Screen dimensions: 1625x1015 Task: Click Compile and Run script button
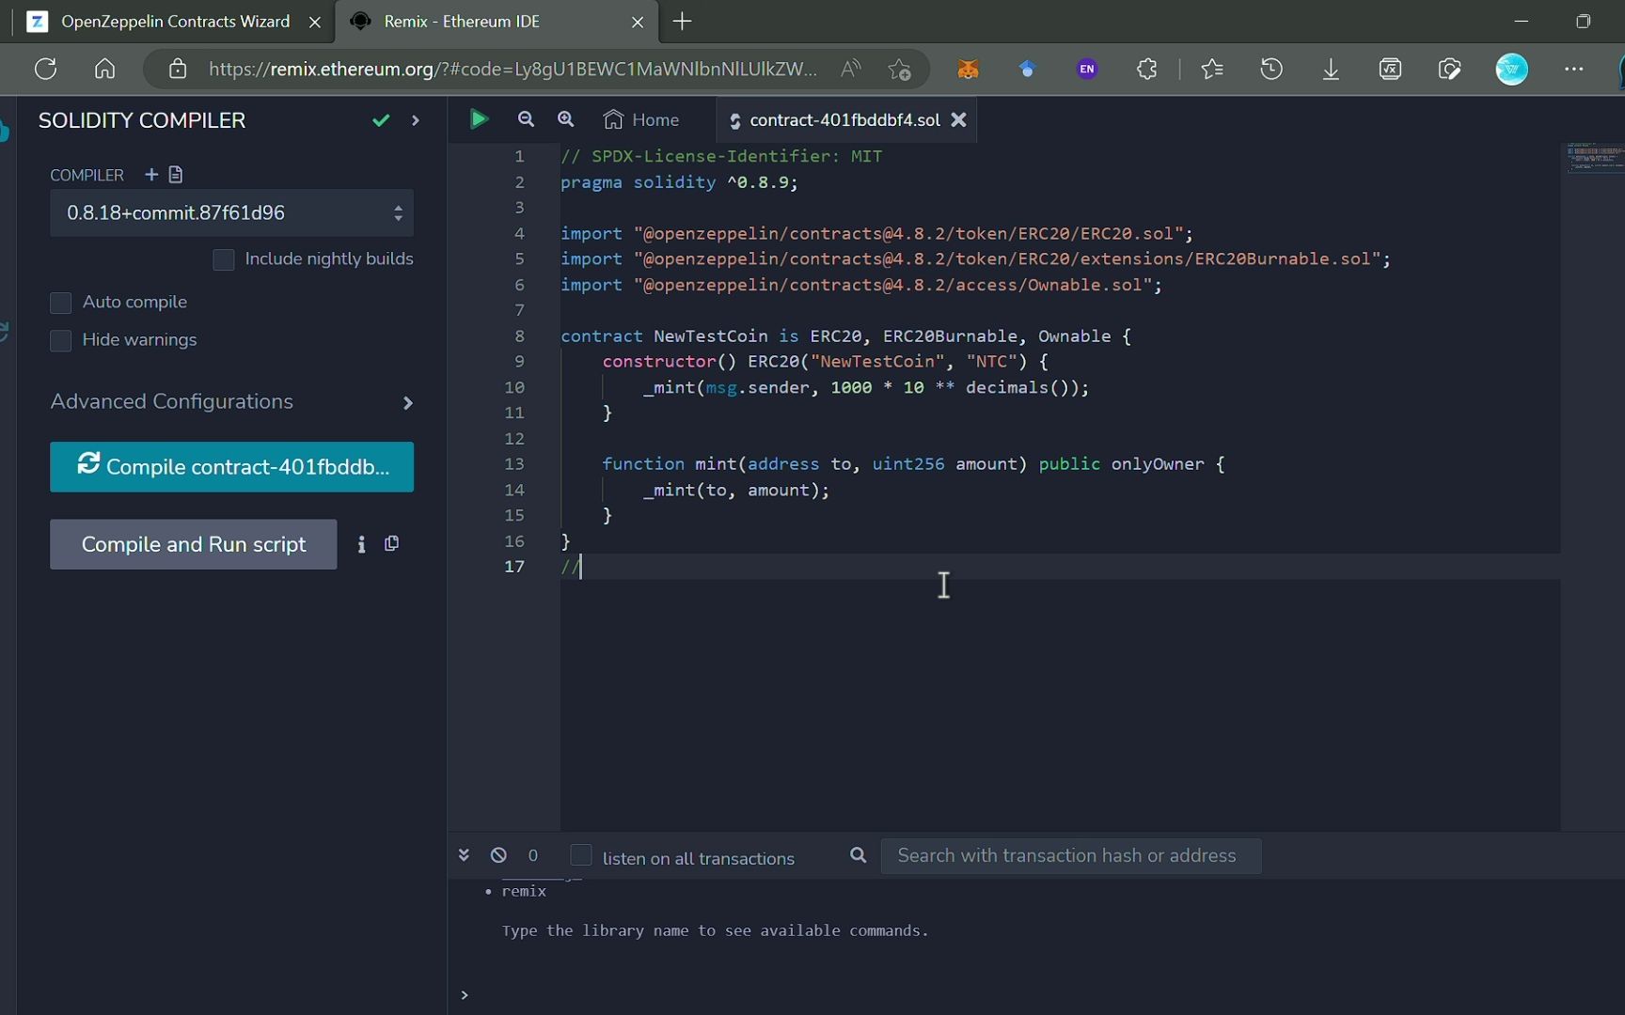pyautogui.click(x=193, y=544)
